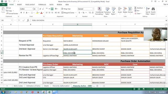Click the formula bar showing REBU.IDICHERIA
Screen dimensions: 168x94
pos(98,20)
